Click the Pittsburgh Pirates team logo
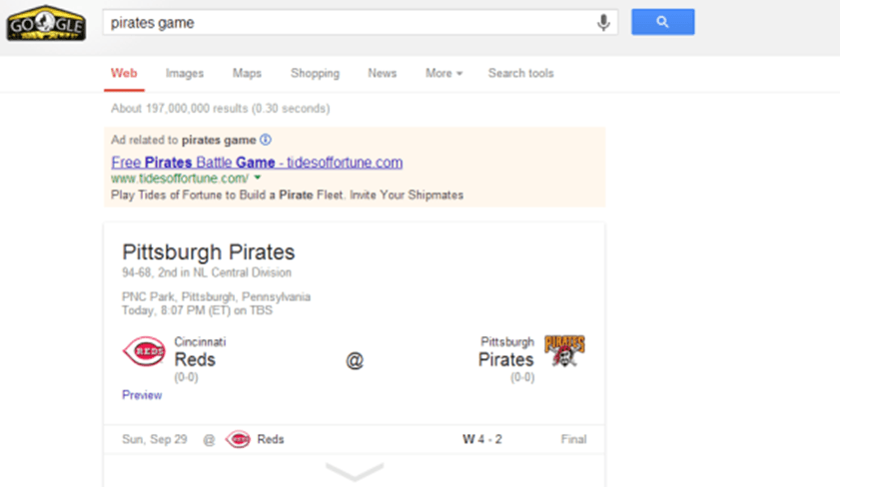Image resolution: width=876 pixels, height=491 pixels. point(564,351)
